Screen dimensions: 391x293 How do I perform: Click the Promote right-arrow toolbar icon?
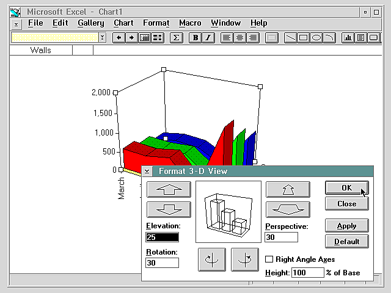tap(132, 38)
